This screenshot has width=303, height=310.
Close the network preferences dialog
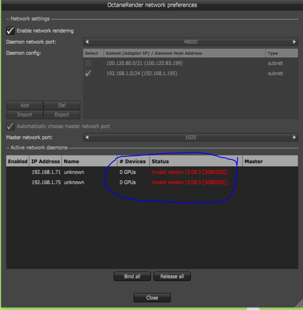point(152,298)
